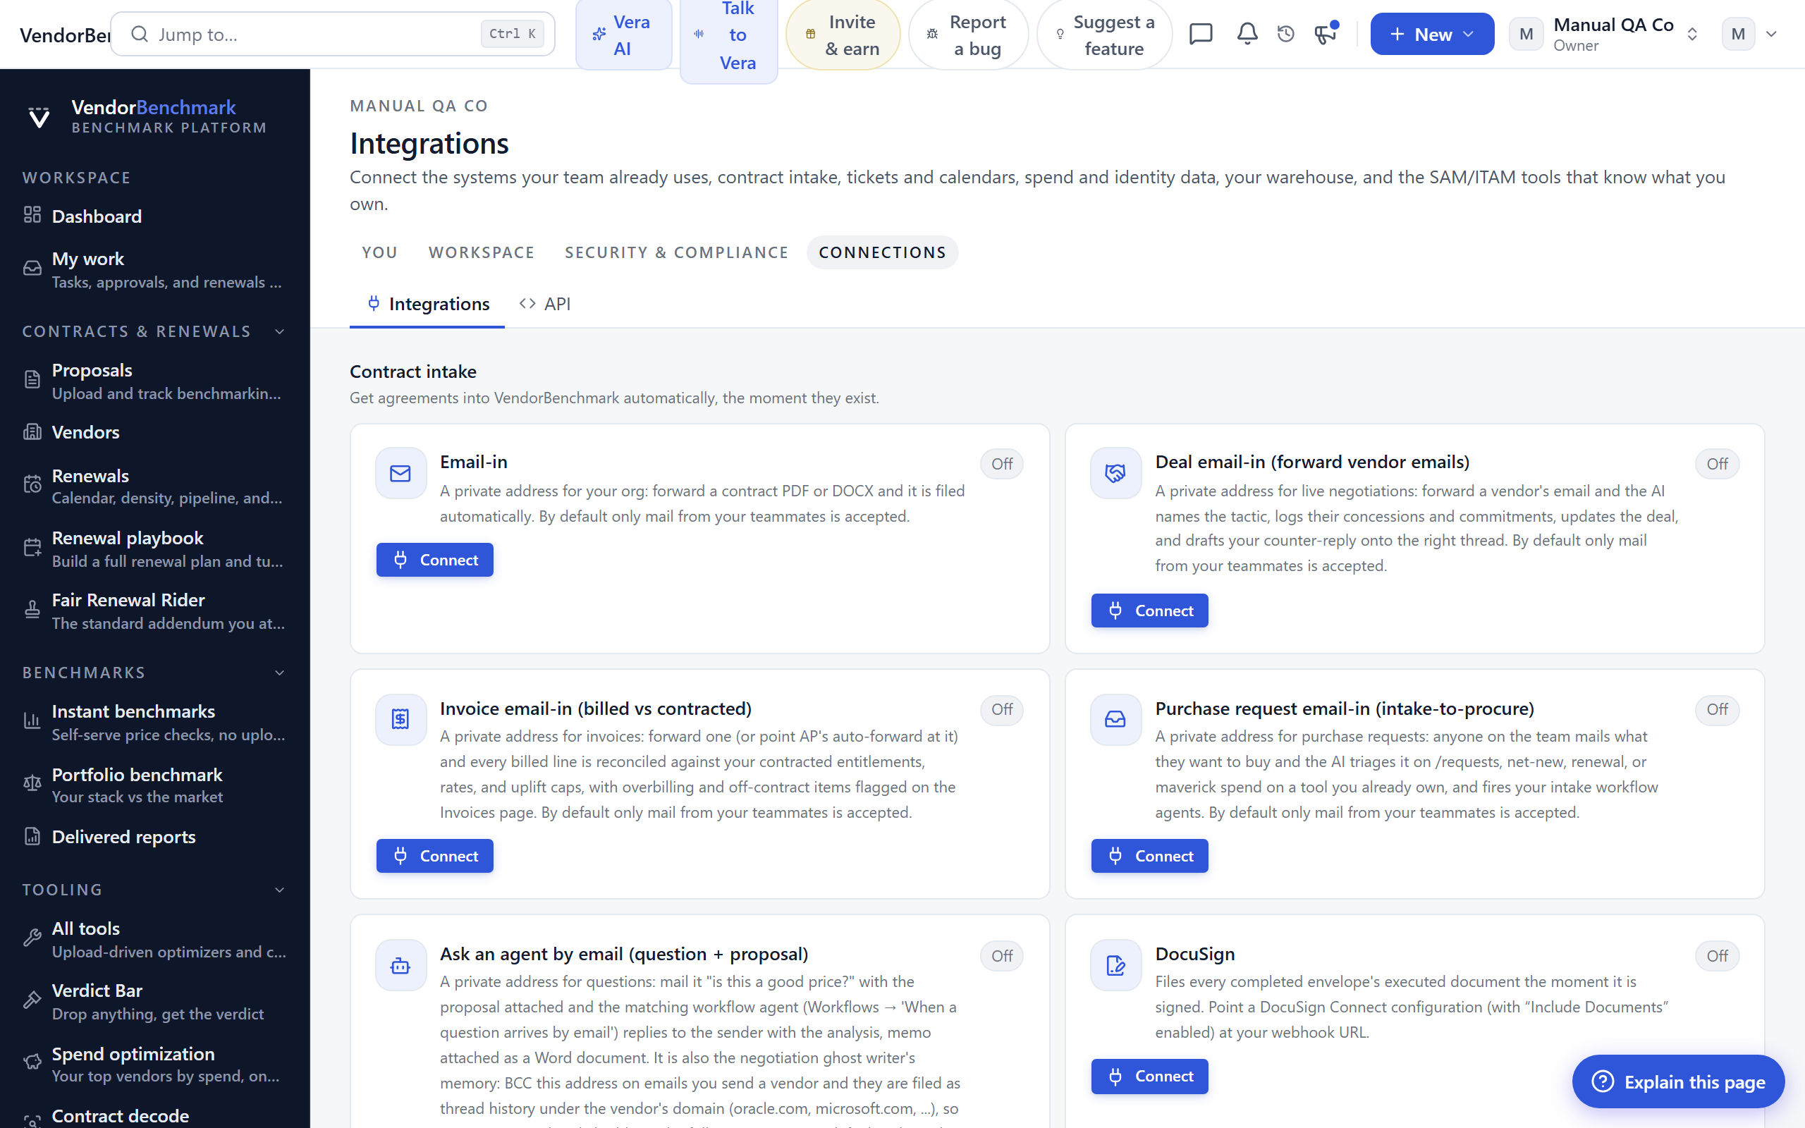Click the DocuSign signature icon
1805x1128 pixels.
[x=1115, y=965]
